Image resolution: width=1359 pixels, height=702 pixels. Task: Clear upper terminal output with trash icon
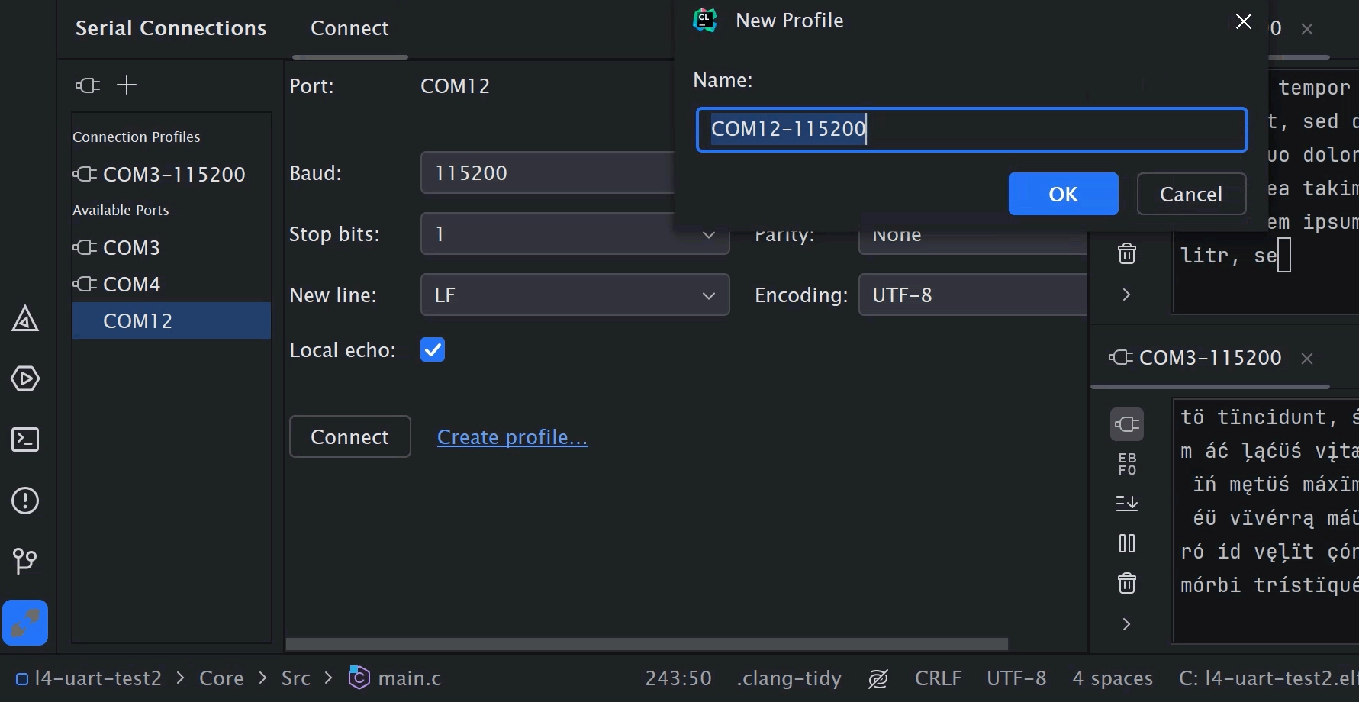pos(1127,253)
